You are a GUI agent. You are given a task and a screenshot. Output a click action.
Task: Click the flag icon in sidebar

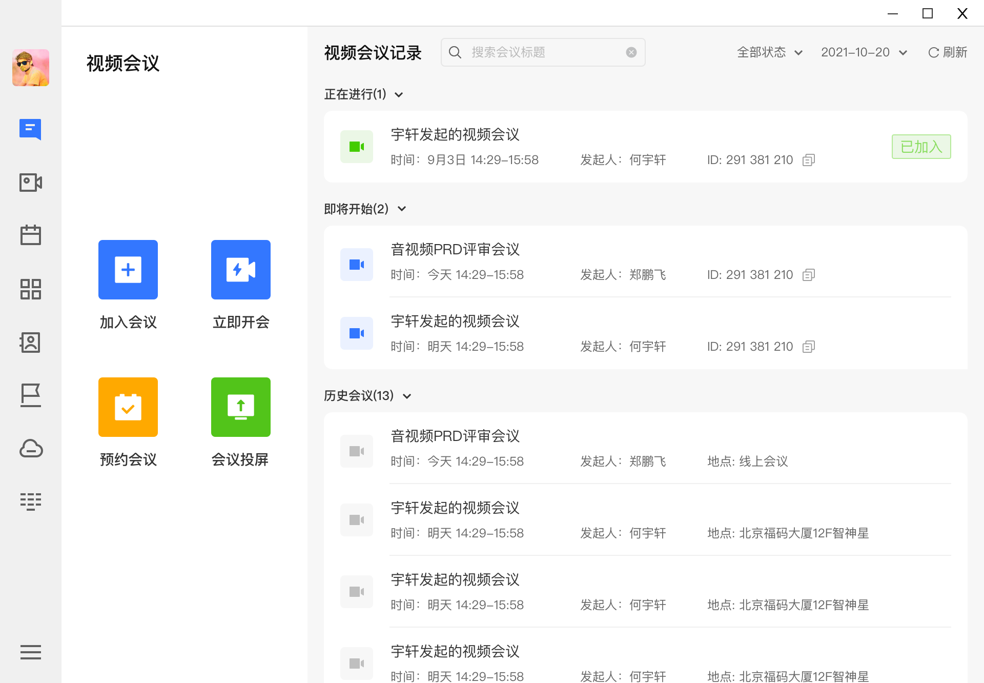click(30, 395)
